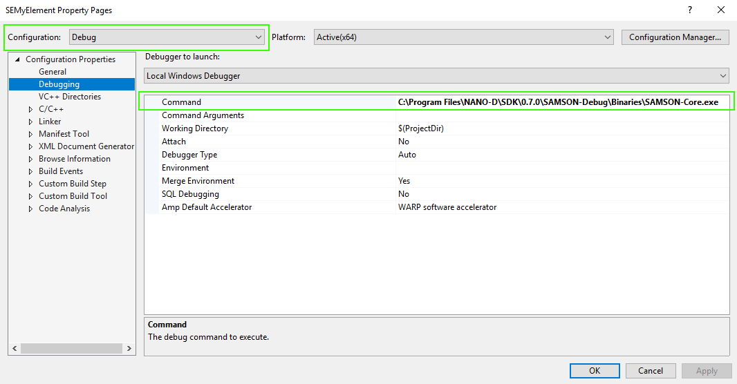Select VC++ Directories in the tree
This screenshot has height=384, width=737.
point(69,97)
